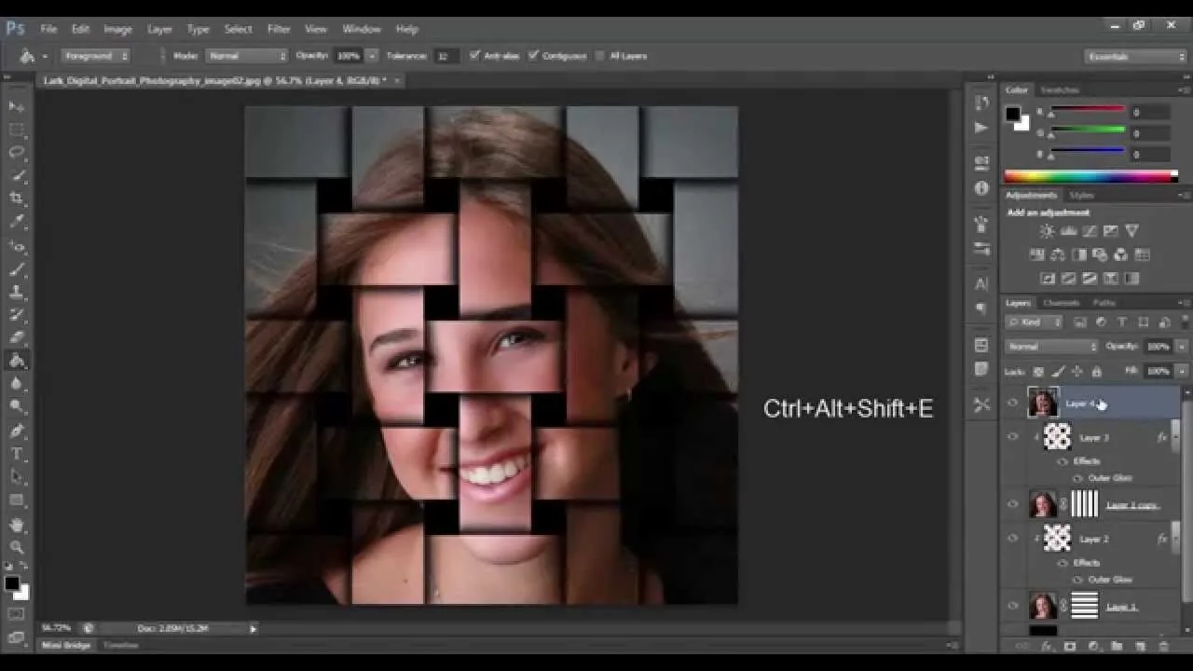
Task: Open the Mode dropdown in options bar
Action: click(247, 56)
